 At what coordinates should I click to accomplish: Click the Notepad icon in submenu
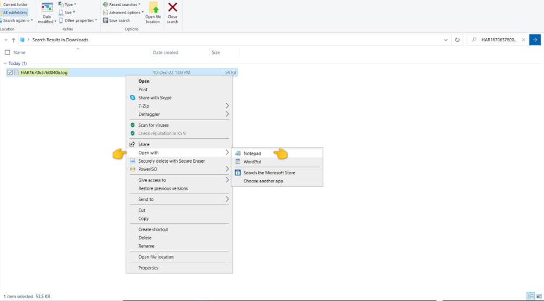click(x=238, y=153)
